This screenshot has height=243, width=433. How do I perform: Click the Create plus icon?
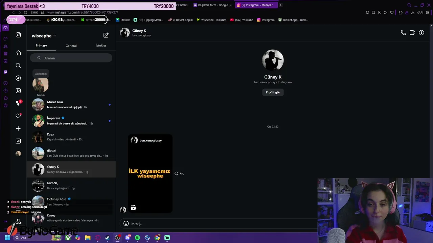18,129
